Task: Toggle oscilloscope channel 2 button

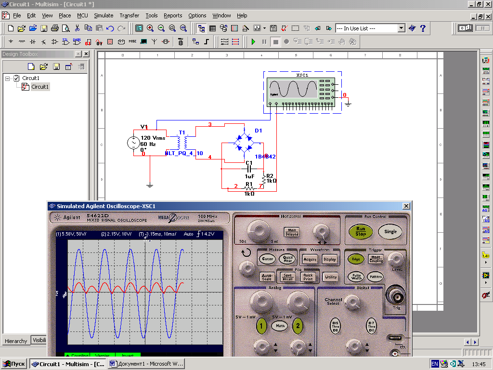Action: point(298,326)
